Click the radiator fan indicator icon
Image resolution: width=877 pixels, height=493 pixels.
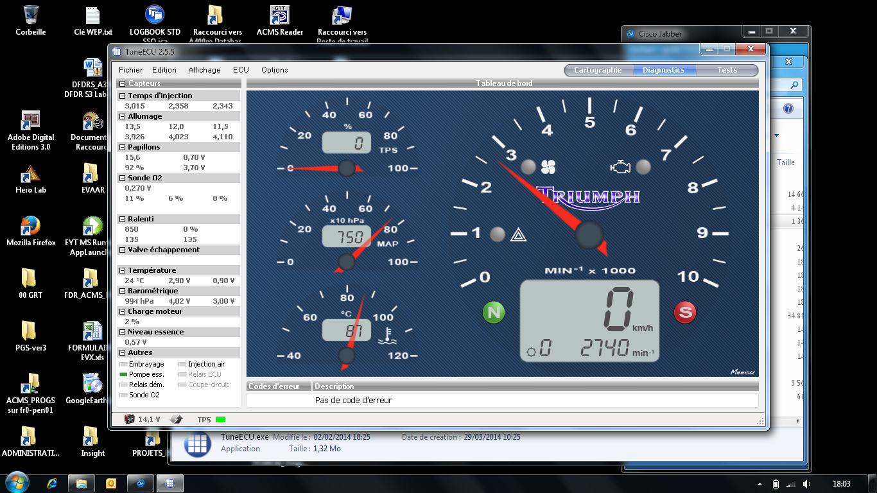[548, 168]
